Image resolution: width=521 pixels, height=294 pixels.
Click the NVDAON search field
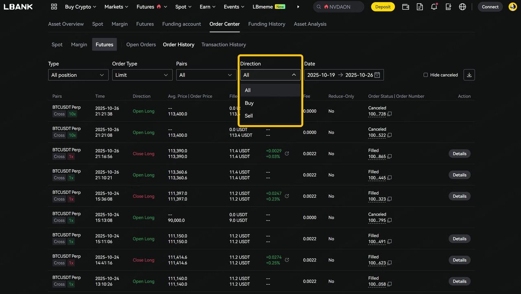coord(342,7)
